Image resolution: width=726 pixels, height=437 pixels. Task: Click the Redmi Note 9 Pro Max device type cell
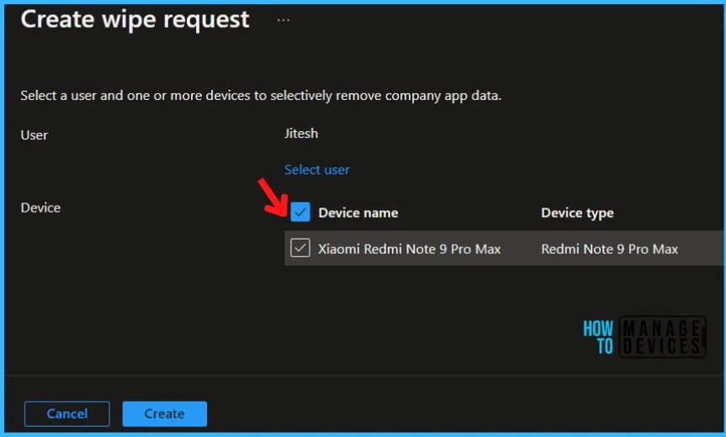click(609, 249)
